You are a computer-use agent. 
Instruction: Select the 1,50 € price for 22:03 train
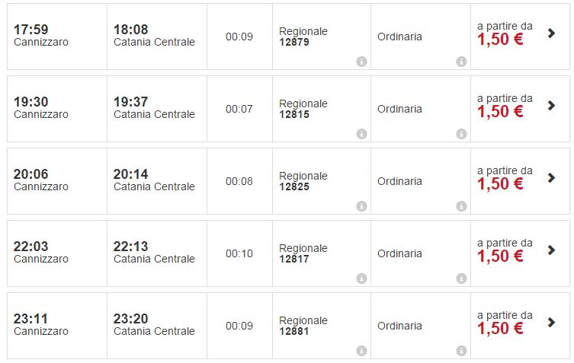point(500,256)
